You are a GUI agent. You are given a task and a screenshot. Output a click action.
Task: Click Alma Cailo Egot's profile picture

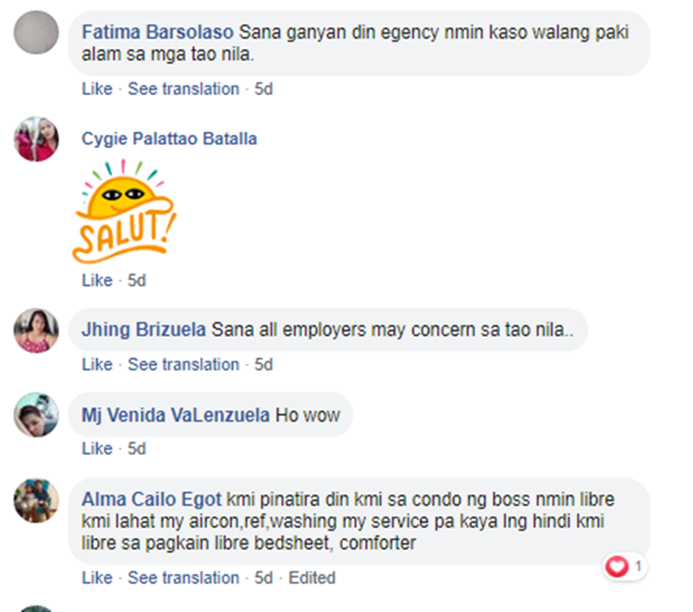36,500
